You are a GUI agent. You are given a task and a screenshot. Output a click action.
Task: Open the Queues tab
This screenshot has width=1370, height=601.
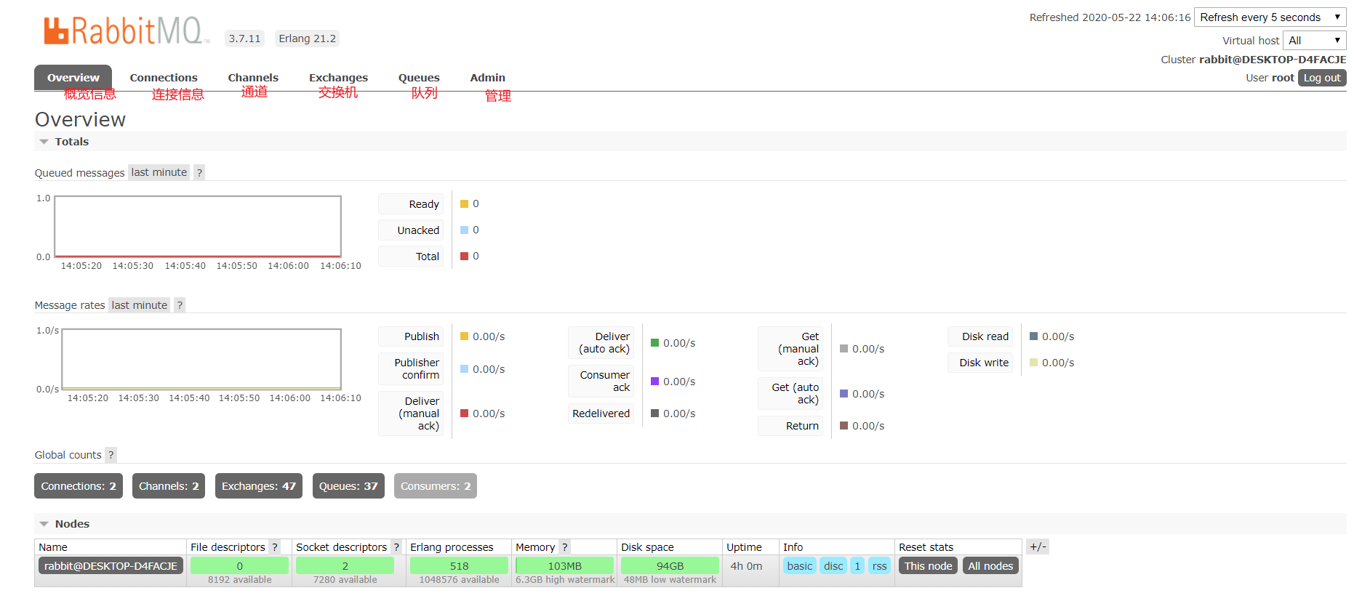coord(419,78)
